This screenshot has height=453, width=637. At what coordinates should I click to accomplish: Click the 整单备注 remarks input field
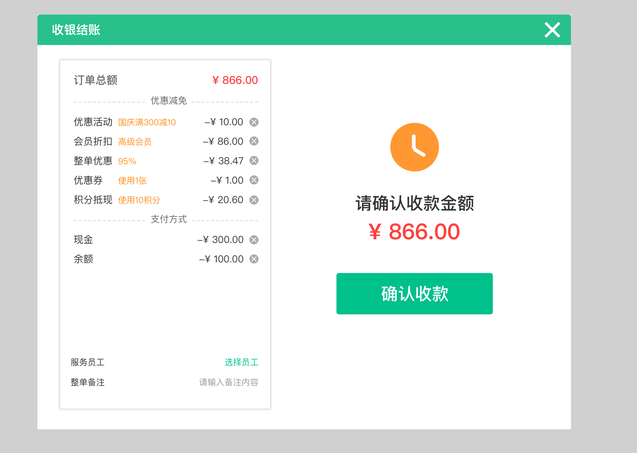228,382
